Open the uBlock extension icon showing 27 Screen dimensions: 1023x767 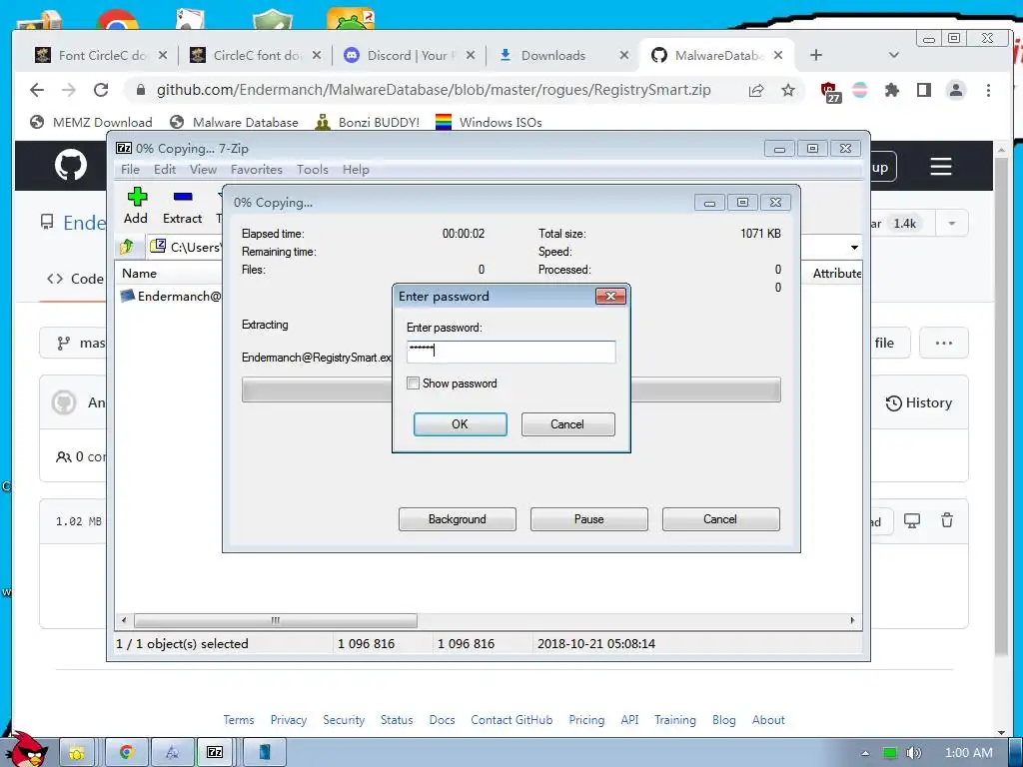pyautogui.click(x=829, y=91)
